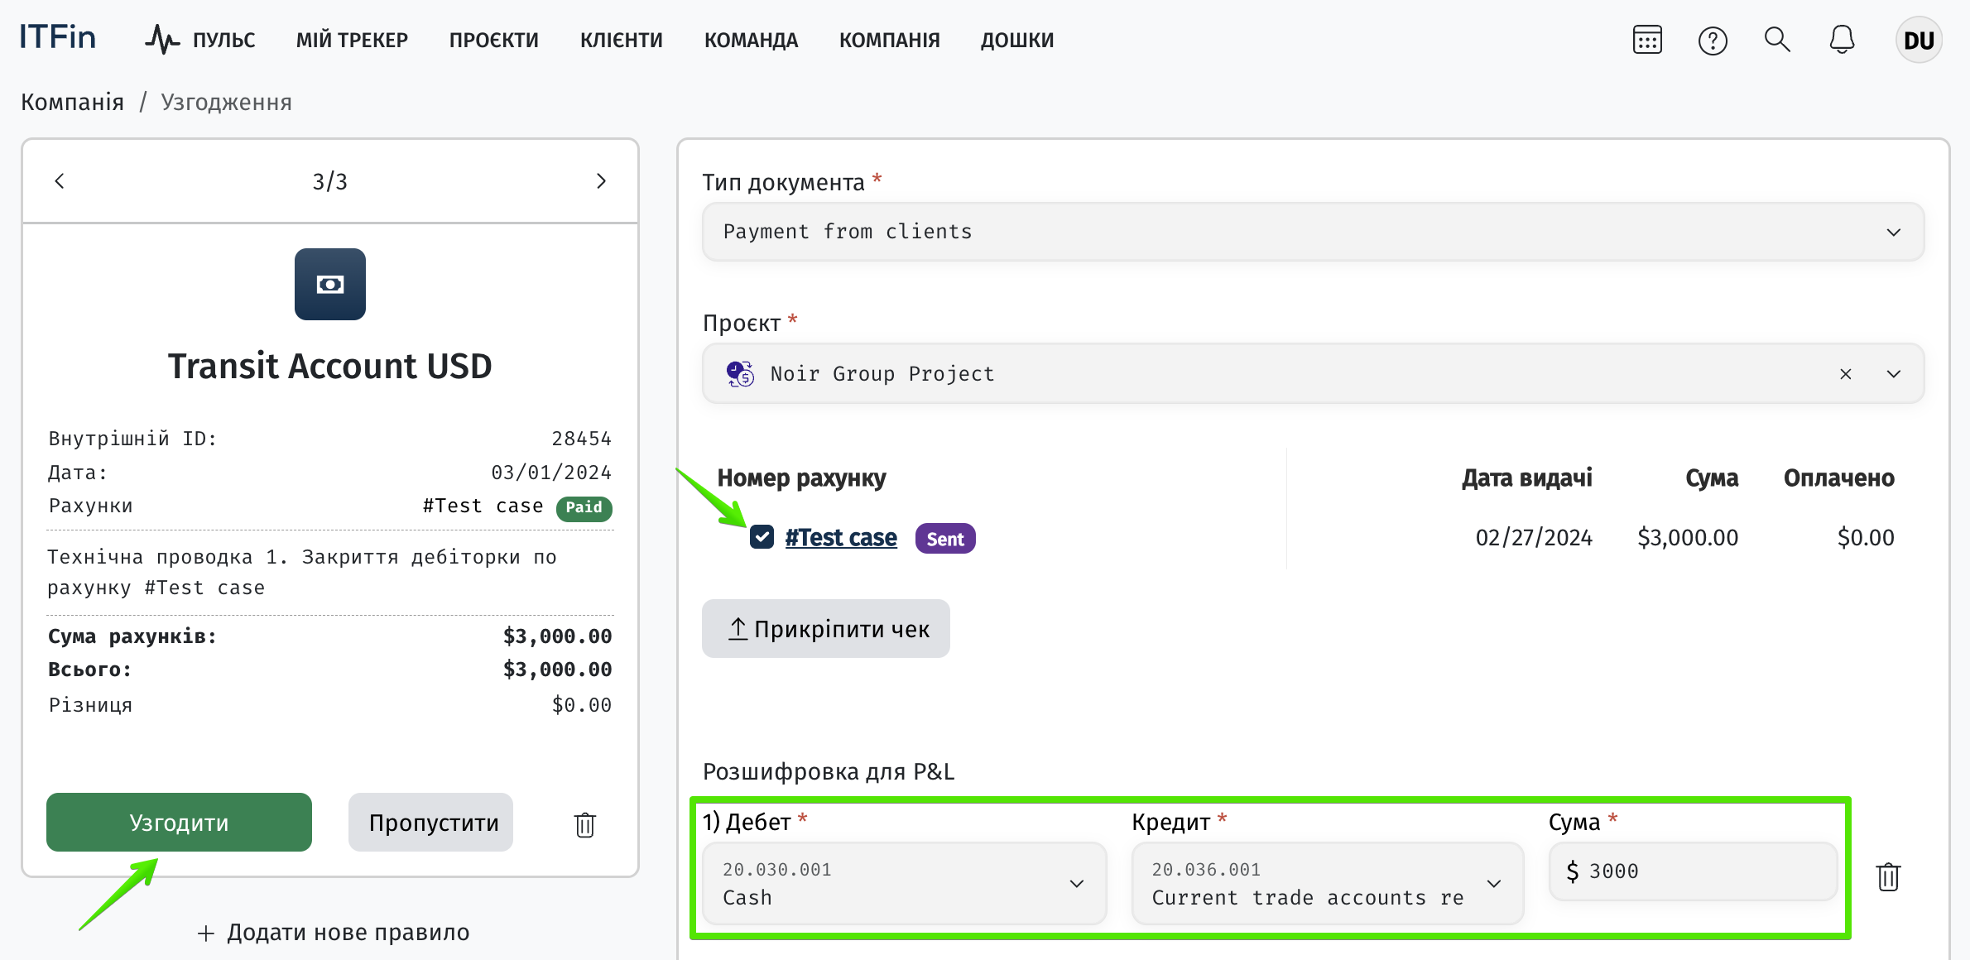
Task: Click the Сума input with 3000
Action: (1693, 871)
